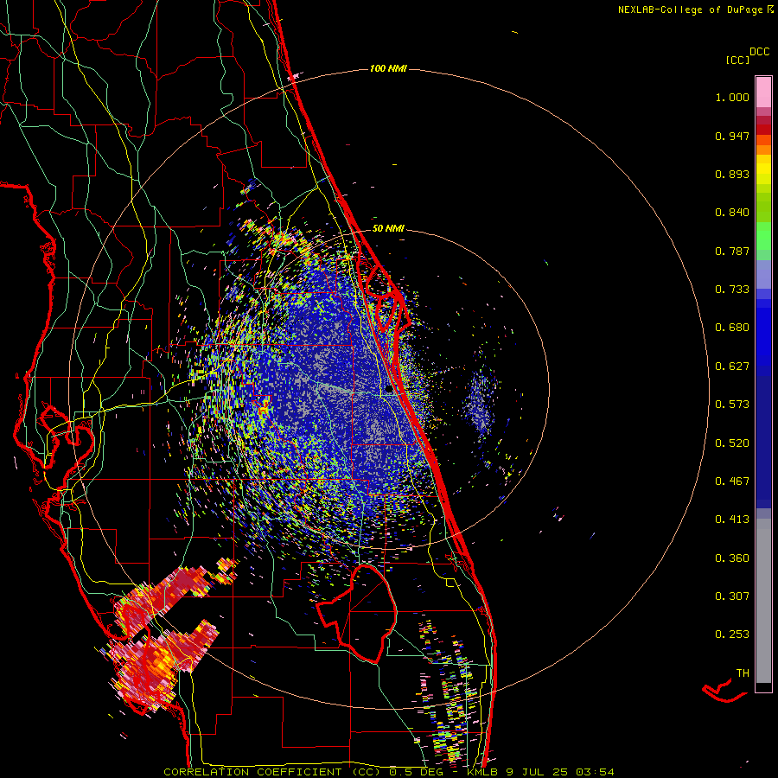This screenshot has width=778, height=778.
Task: Click the 0.360 scale value
Action: [732, 558]
